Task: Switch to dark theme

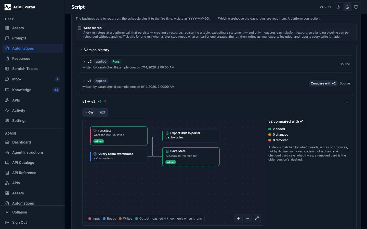Action: coord(347,7)
